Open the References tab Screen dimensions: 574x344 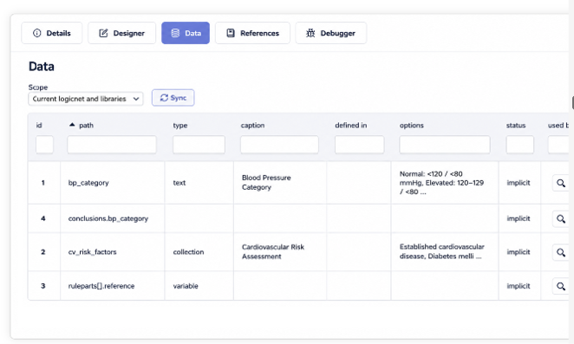coord(252,33)
